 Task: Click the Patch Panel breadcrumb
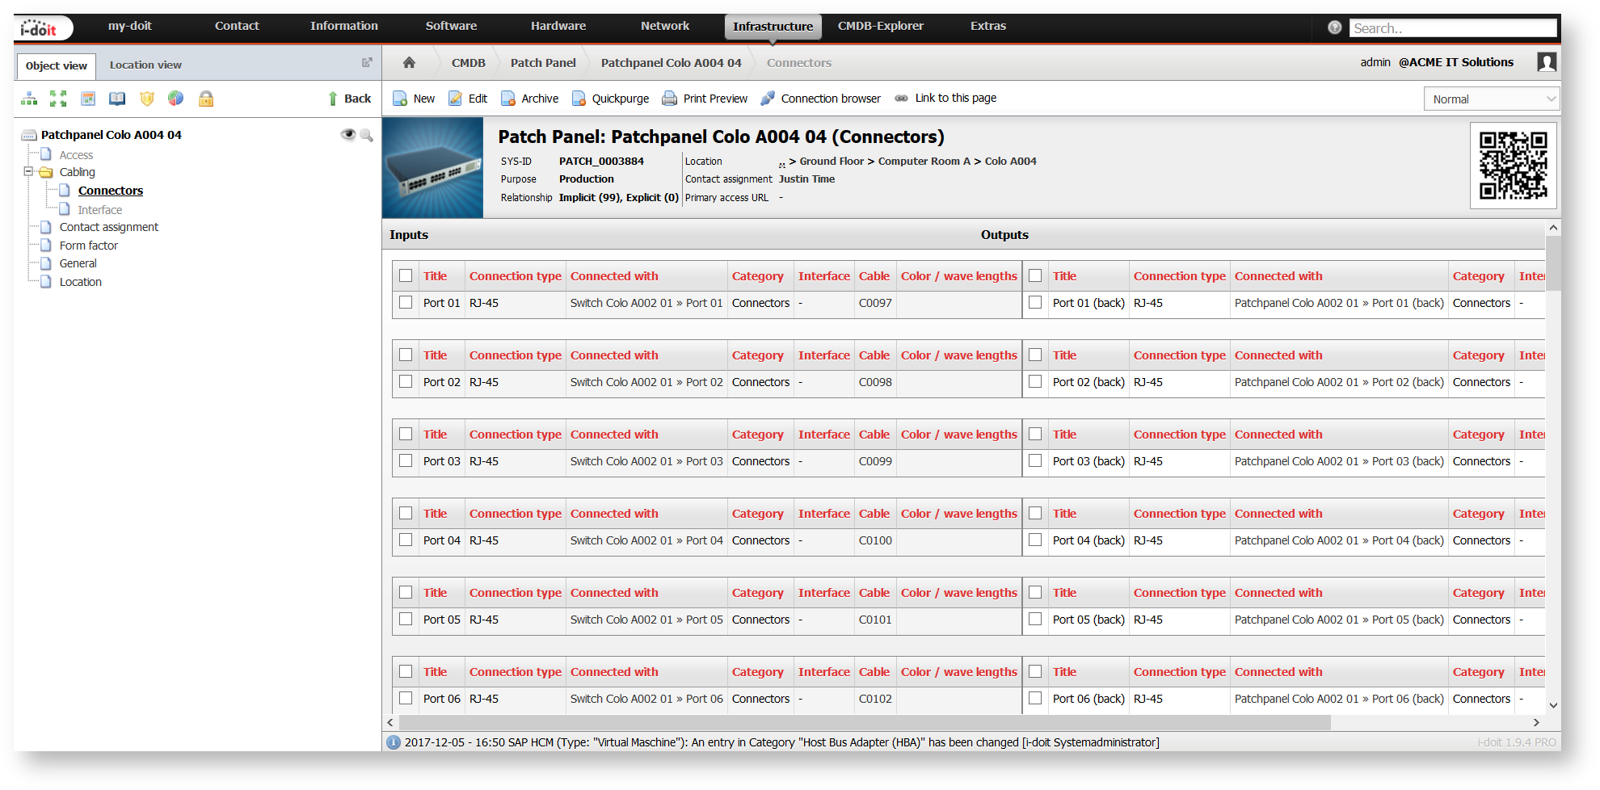click(x=543, y=62)
